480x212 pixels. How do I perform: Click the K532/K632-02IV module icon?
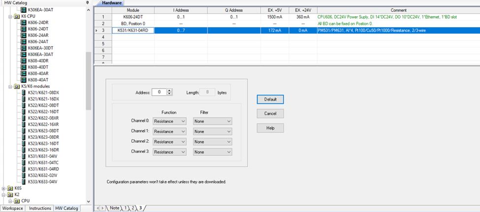(x=24, y=175)
